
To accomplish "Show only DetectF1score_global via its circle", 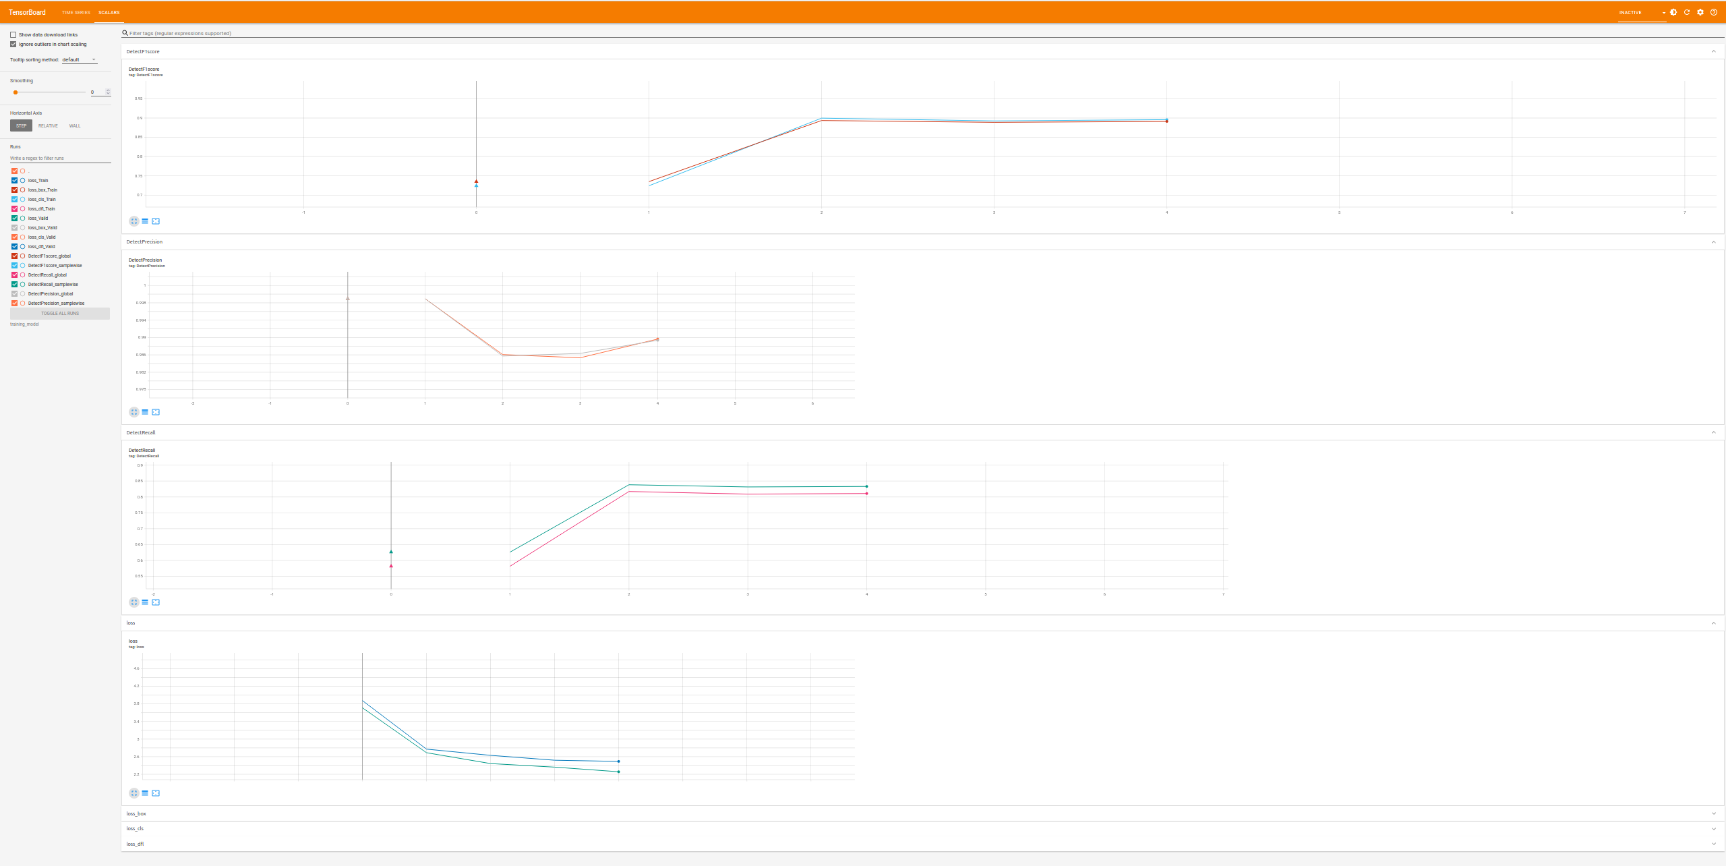I will tap(22, 256).
